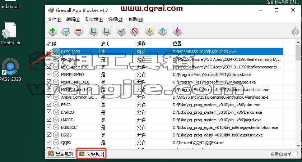Click path D:\Tencent\QQNT\QQEX.exe
302x162 pixels.
point(198,143)
